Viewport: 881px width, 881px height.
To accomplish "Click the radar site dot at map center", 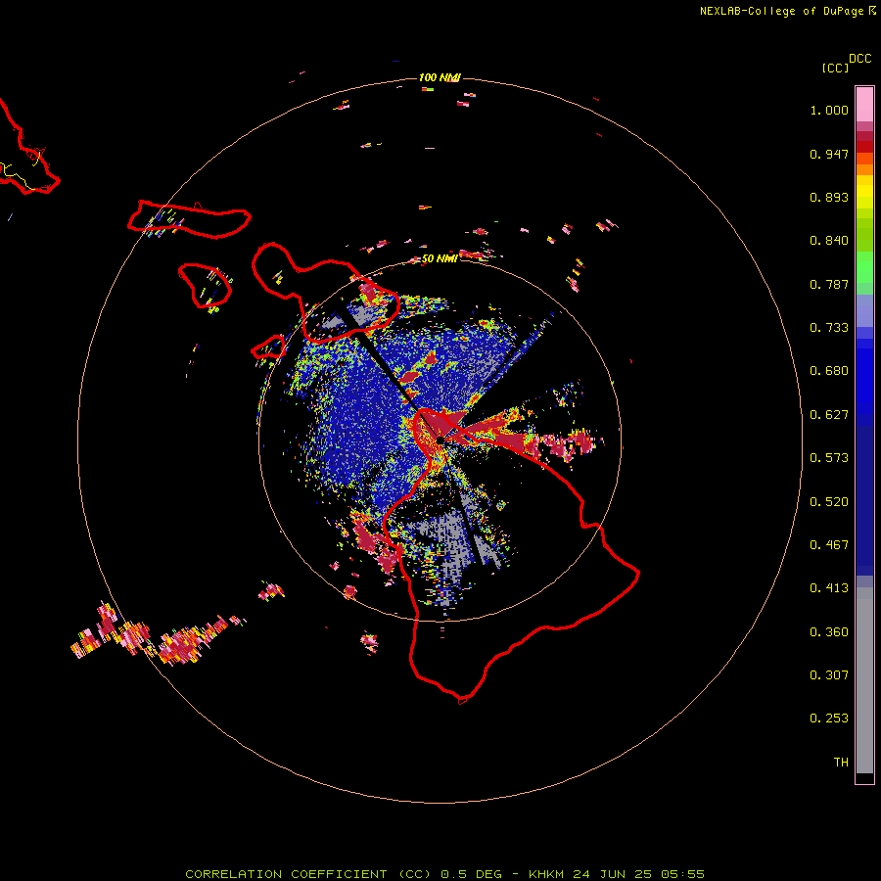I will 440,440.
